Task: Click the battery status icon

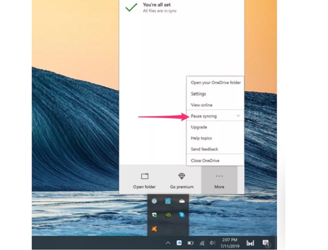Action: click(191, 243)
